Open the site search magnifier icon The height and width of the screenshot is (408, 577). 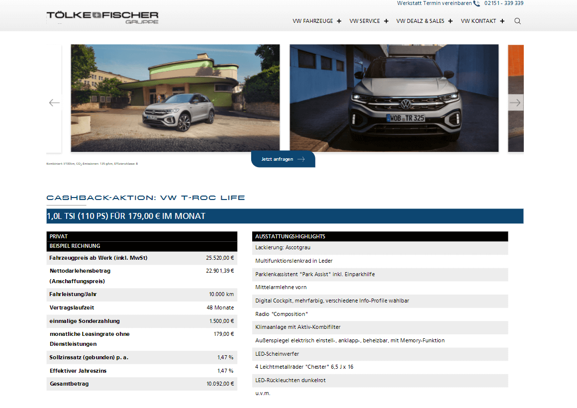click(517, 21)
